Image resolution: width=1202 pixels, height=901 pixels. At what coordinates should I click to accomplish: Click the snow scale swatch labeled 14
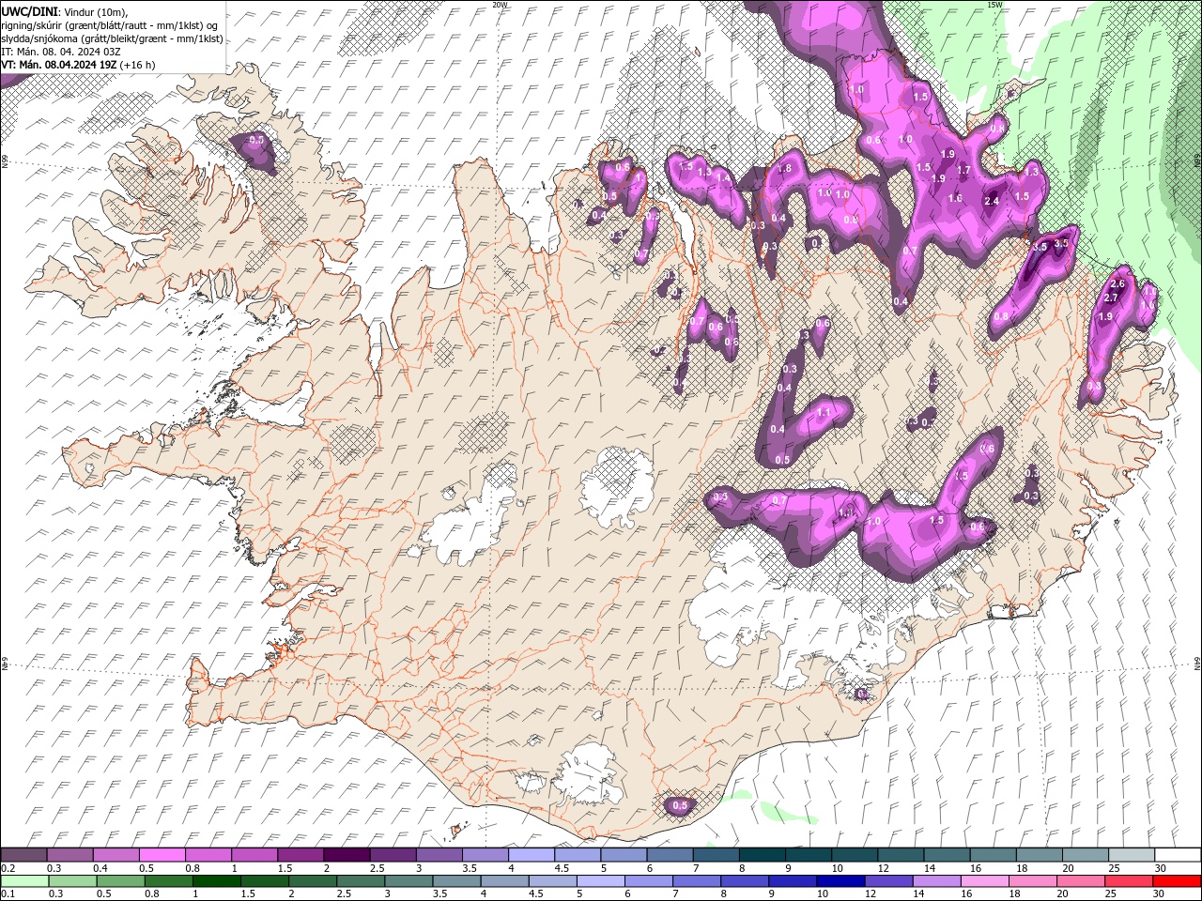coord(947,855)
